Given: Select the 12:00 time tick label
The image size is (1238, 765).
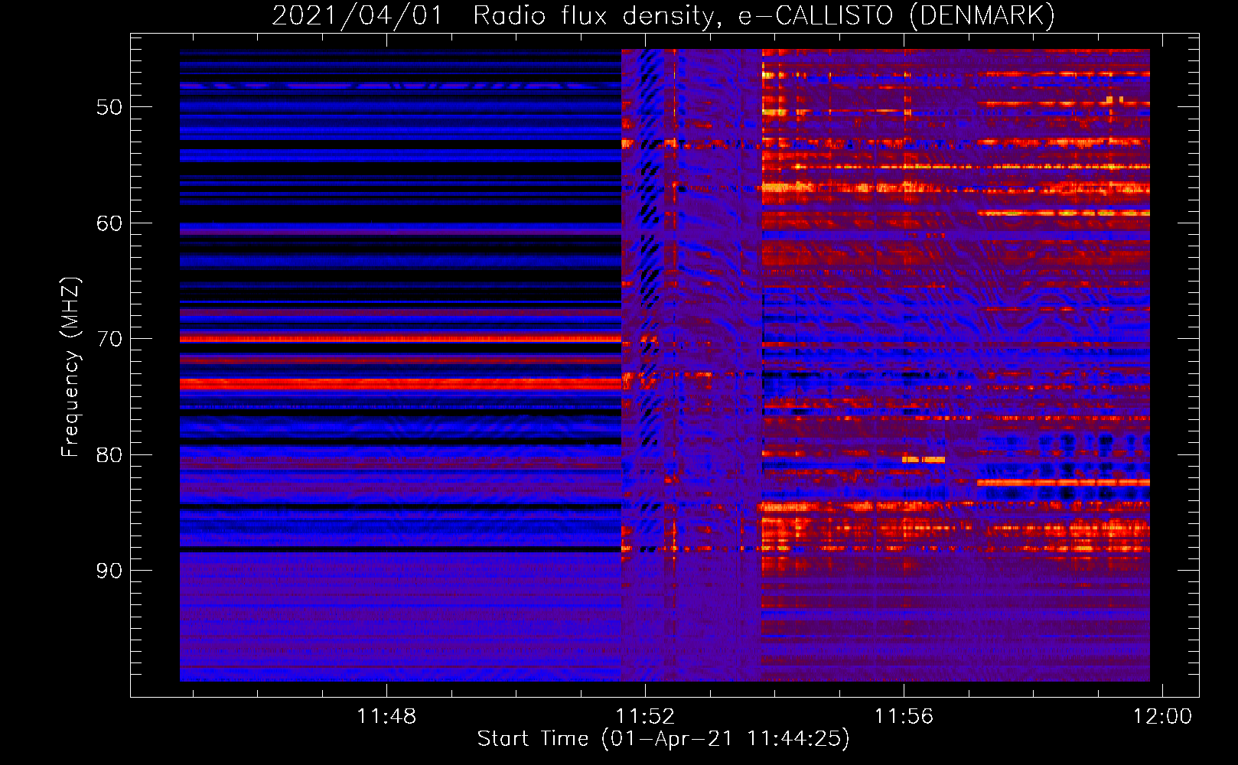Looking at the screenshot, I should coord(1162,716).
